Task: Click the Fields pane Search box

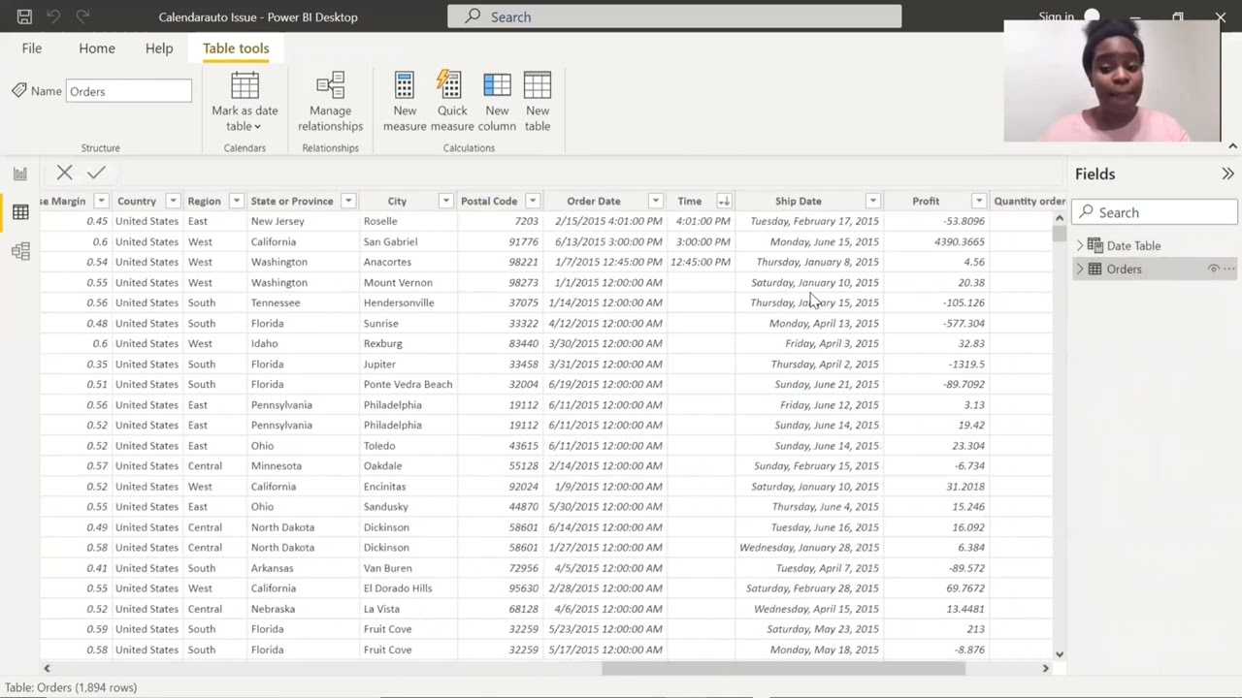Action: point(1155,212)
